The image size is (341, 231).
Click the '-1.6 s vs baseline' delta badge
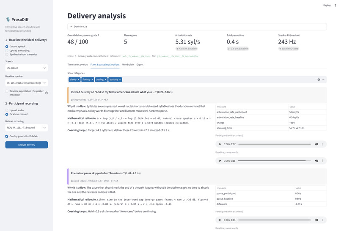238,49
